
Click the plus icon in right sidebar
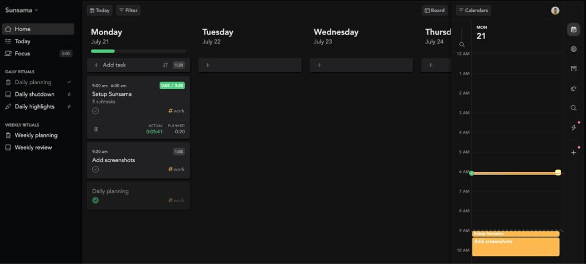coord(574,152)
